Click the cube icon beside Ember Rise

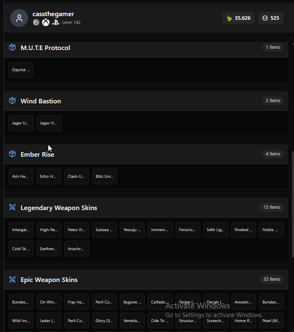[x=12, y=154]
